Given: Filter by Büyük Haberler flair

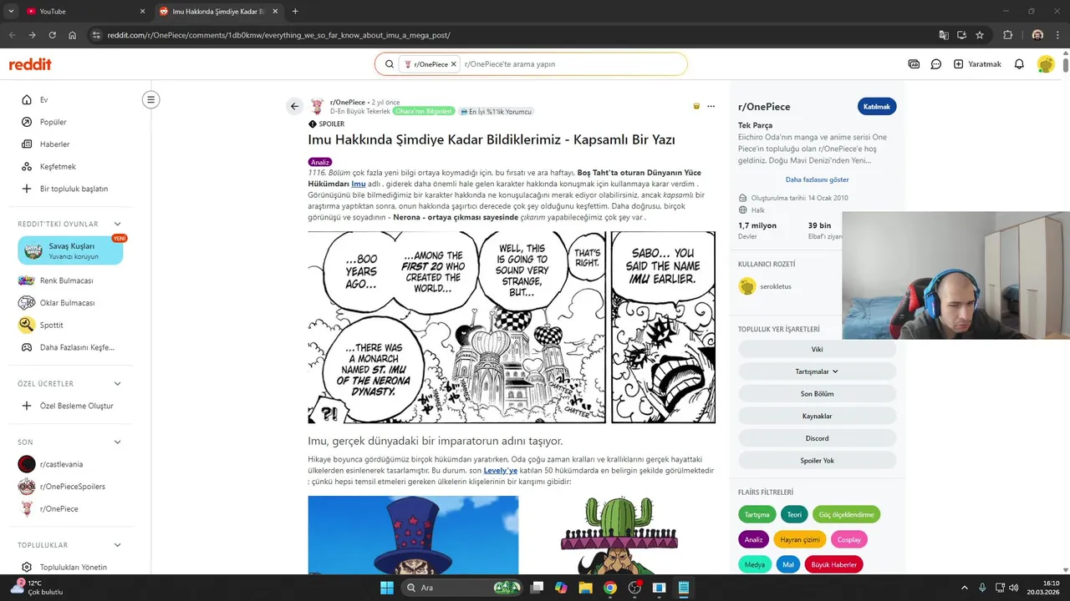Looking at the screenshot, I should click(833, 565).
